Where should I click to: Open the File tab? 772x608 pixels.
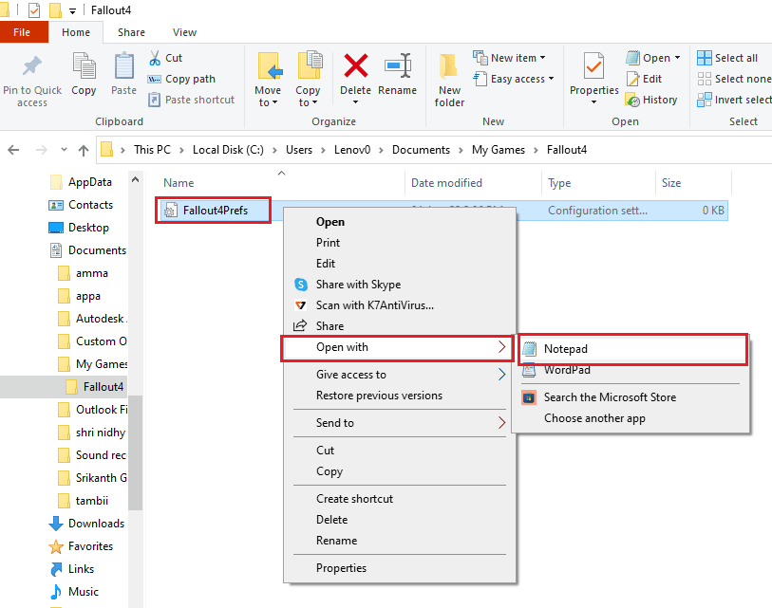22,32
